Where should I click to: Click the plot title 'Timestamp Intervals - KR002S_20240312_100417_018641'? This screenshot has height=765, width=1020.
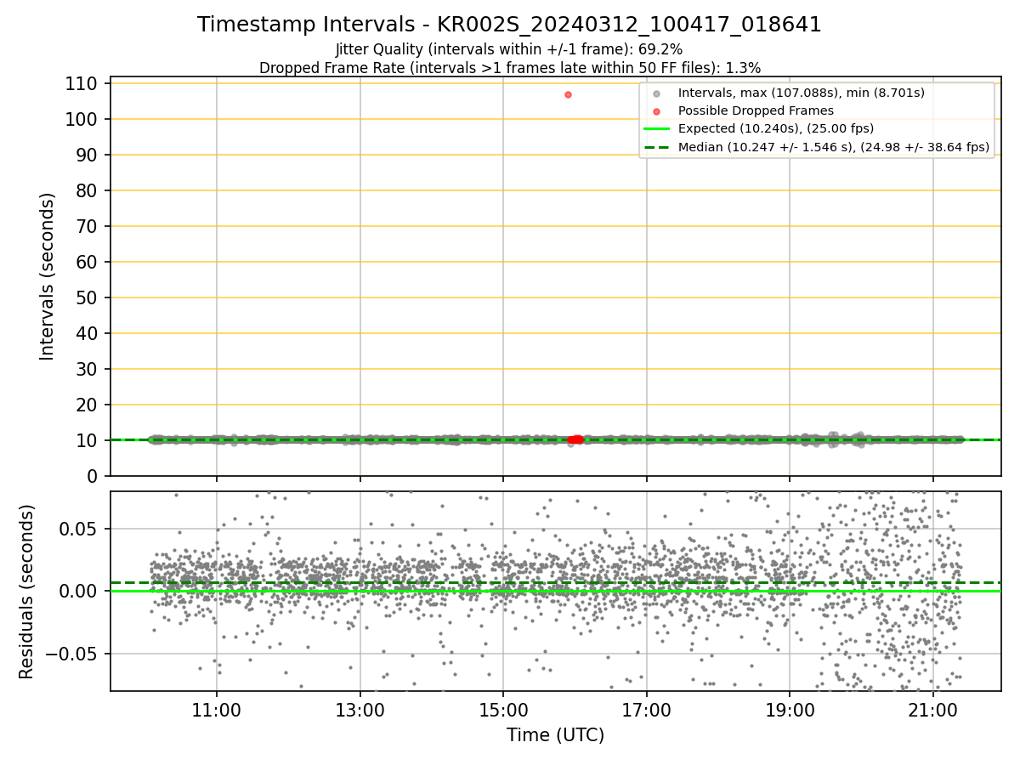tap(509, 25)
